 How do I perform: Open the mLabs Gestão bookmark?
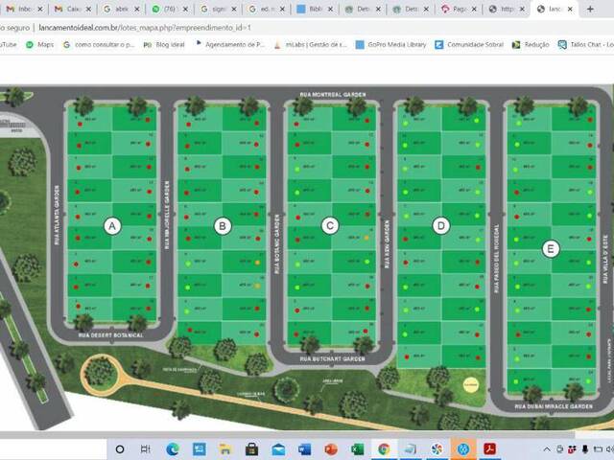pyautogui.click(x=310, y=45)
